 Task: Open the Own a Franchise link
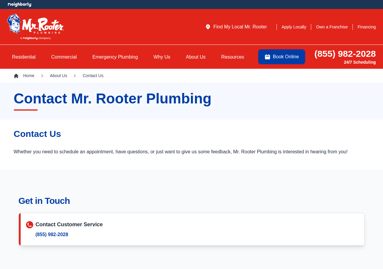(x=332, y=27)
